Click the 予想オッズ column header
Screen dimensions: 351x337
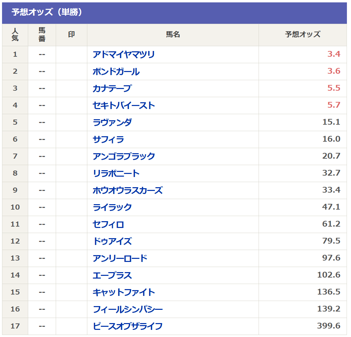pyautogui.click(x=302, y=35)
